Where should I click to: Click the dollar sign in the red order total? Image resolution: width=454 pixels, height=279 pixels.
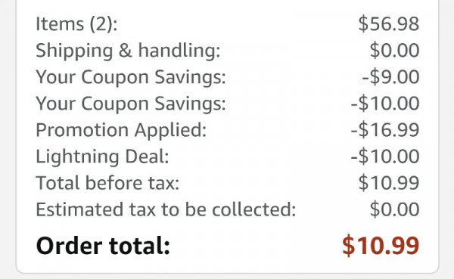[349, 246]
